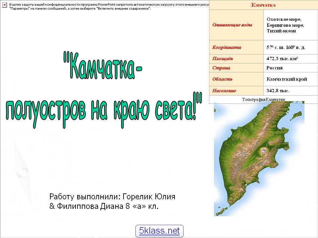Screen dimensions: 318x238
Task: Click the "Камчатский край" table cell
Action: [287, 79]
